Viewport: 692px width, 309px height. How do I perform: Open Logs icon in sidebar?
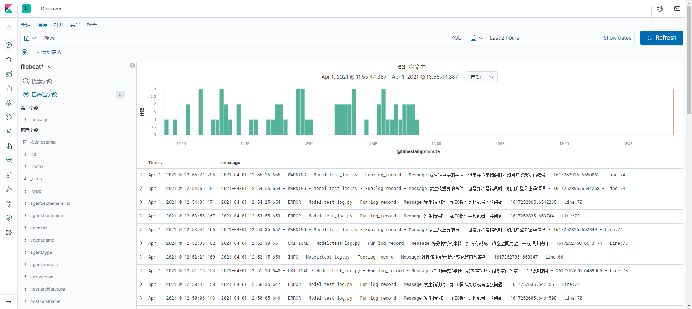click(9, 146)
